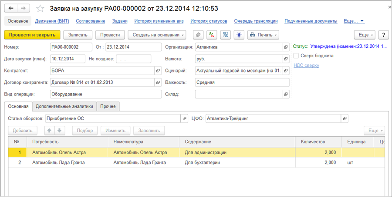Switch to the Дополнительные аналитики tab
This screenshot has height=197, width=392.
pyautogui.click(x=64, y=106)
